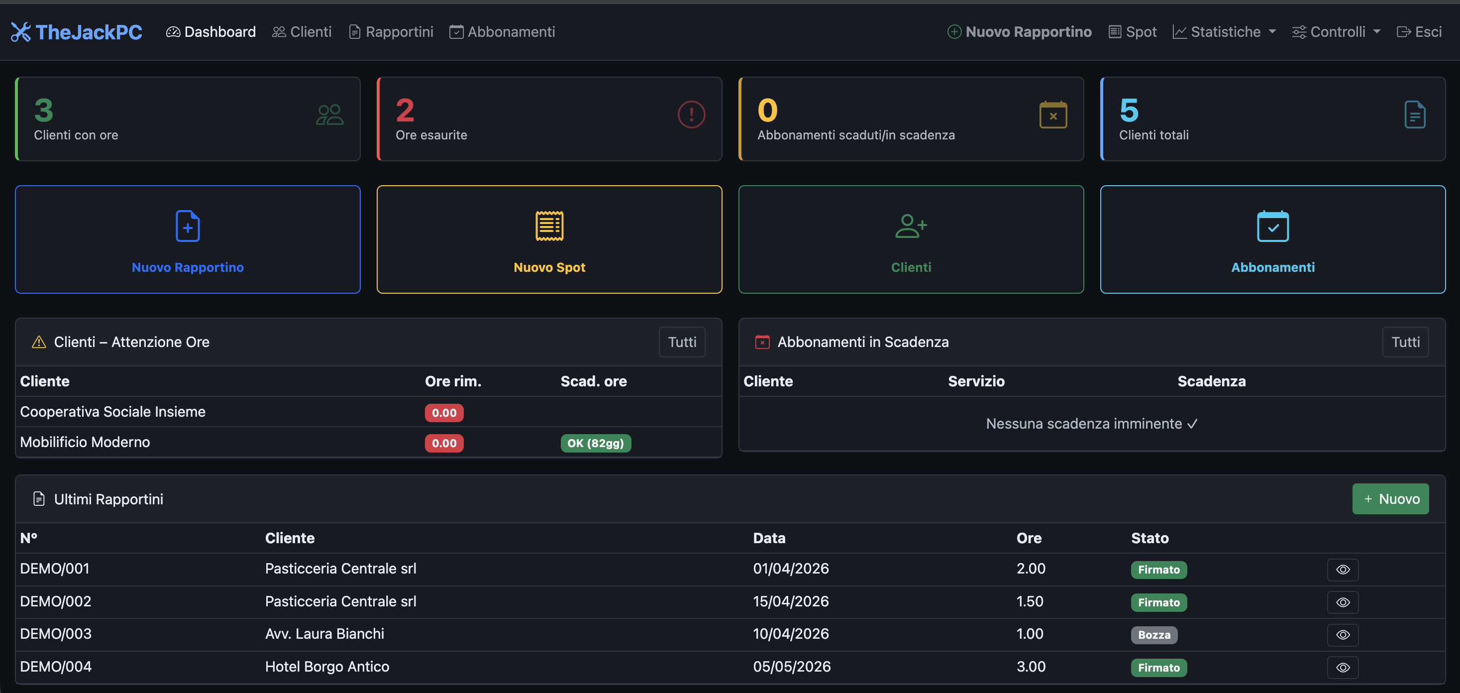Expand the Controlli dropdown
The width and height of the screenshot is (1460, 693).
click(1337, 32)
